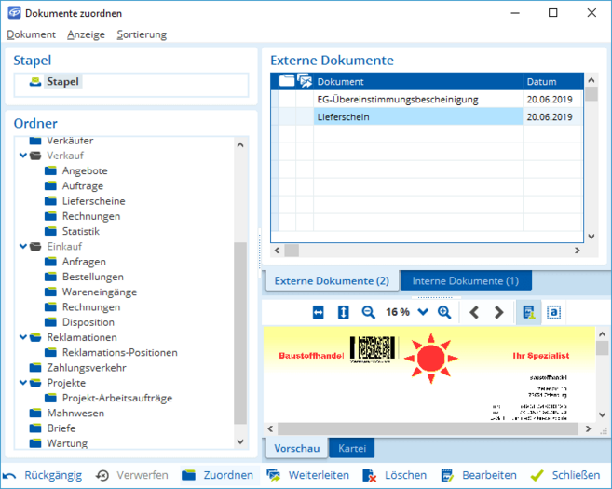Collapse the Projekte folder tree node
Image resolution: width=612 pixels, height=489 pixels.
(x=23, y=383)
